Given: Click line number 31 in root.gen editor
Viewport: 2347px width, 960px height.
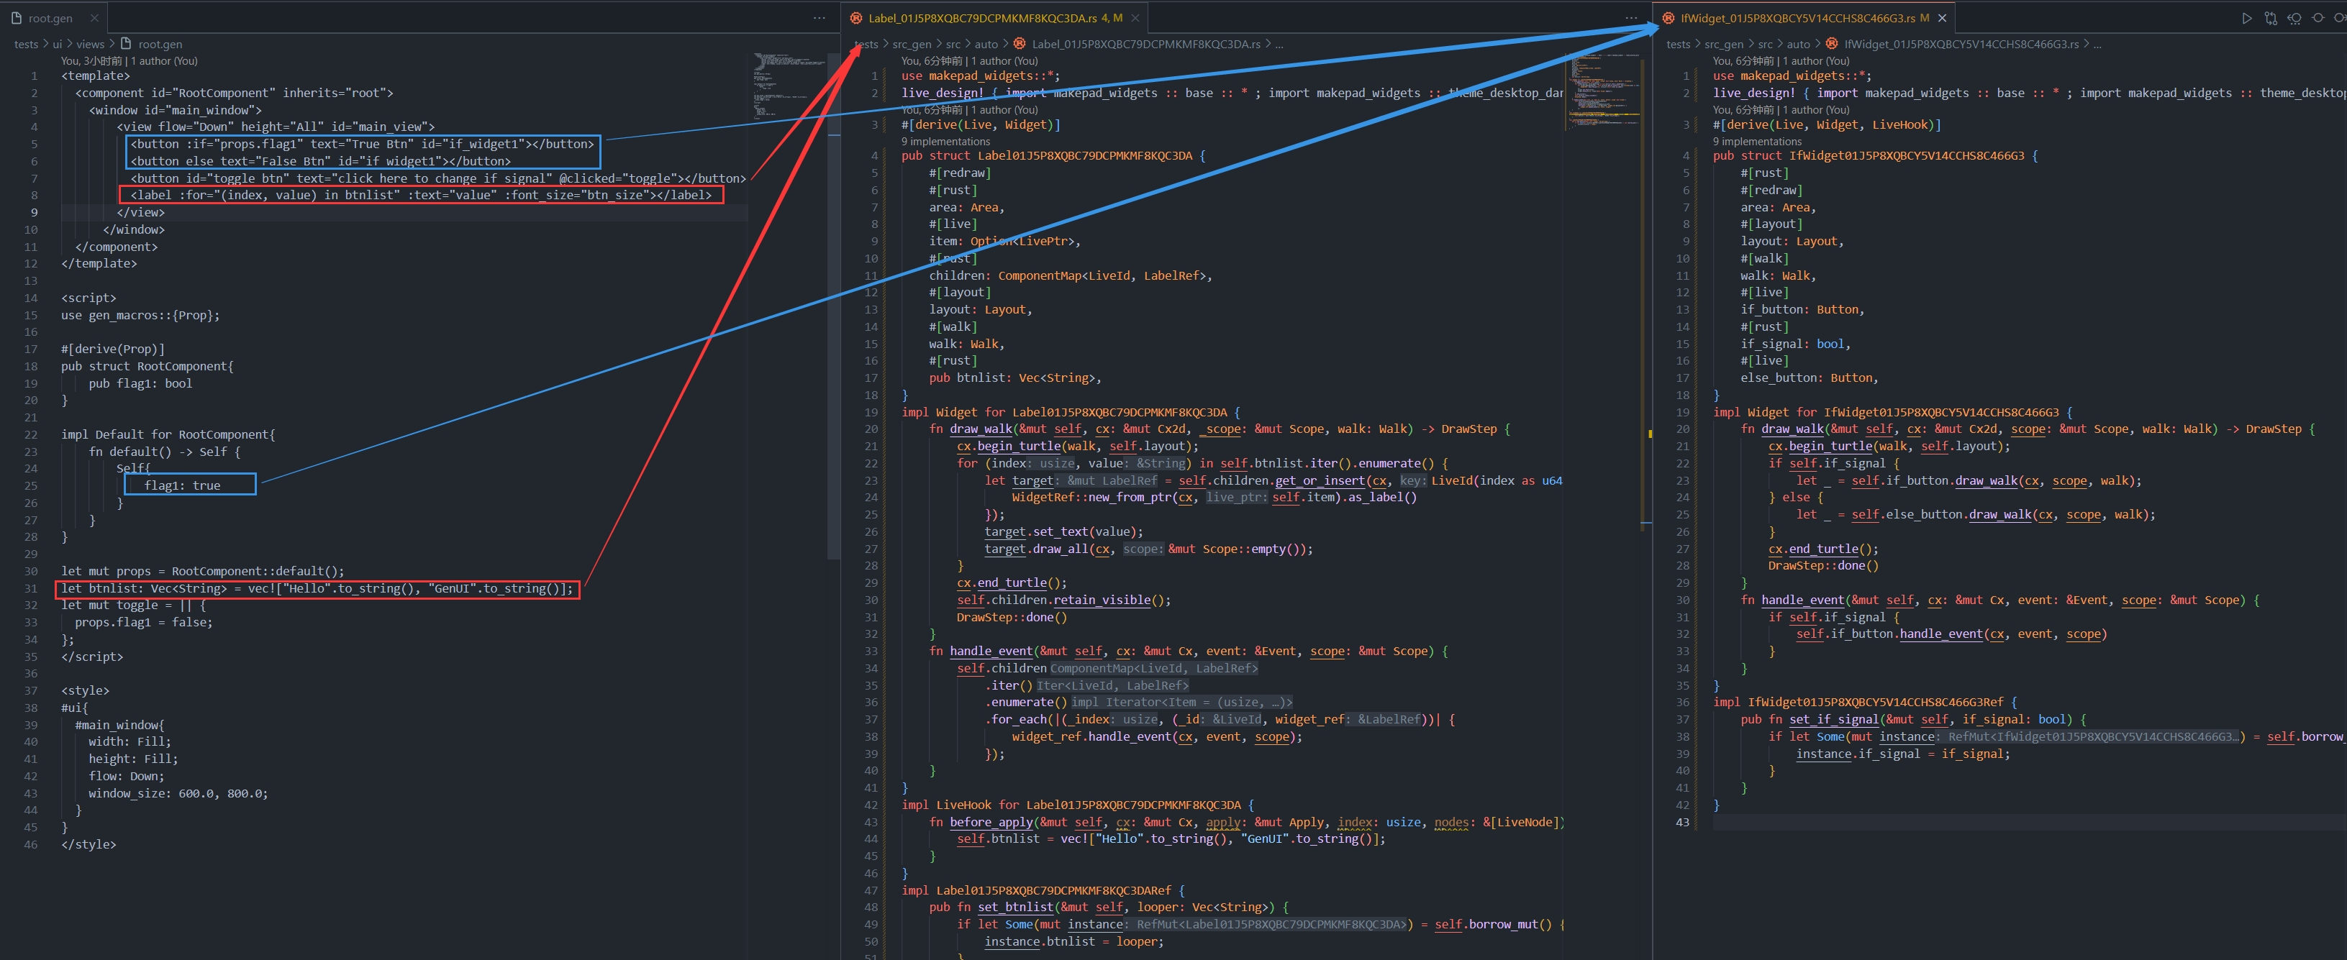Looking at the screenshot, I should [x=31, y=588].
